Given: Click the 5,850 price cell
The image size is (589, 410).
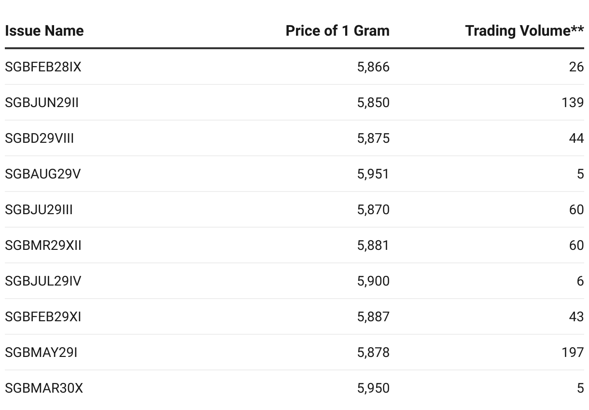Looking at the screenshot, I should [373, 103].
